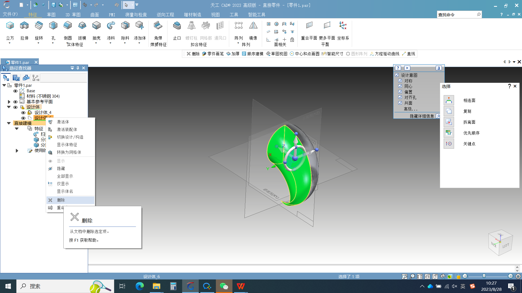Viewport: 522px width, 293px height.
Task: Switch to the 曲面 ribbon tab
Action: coord(95,15)
